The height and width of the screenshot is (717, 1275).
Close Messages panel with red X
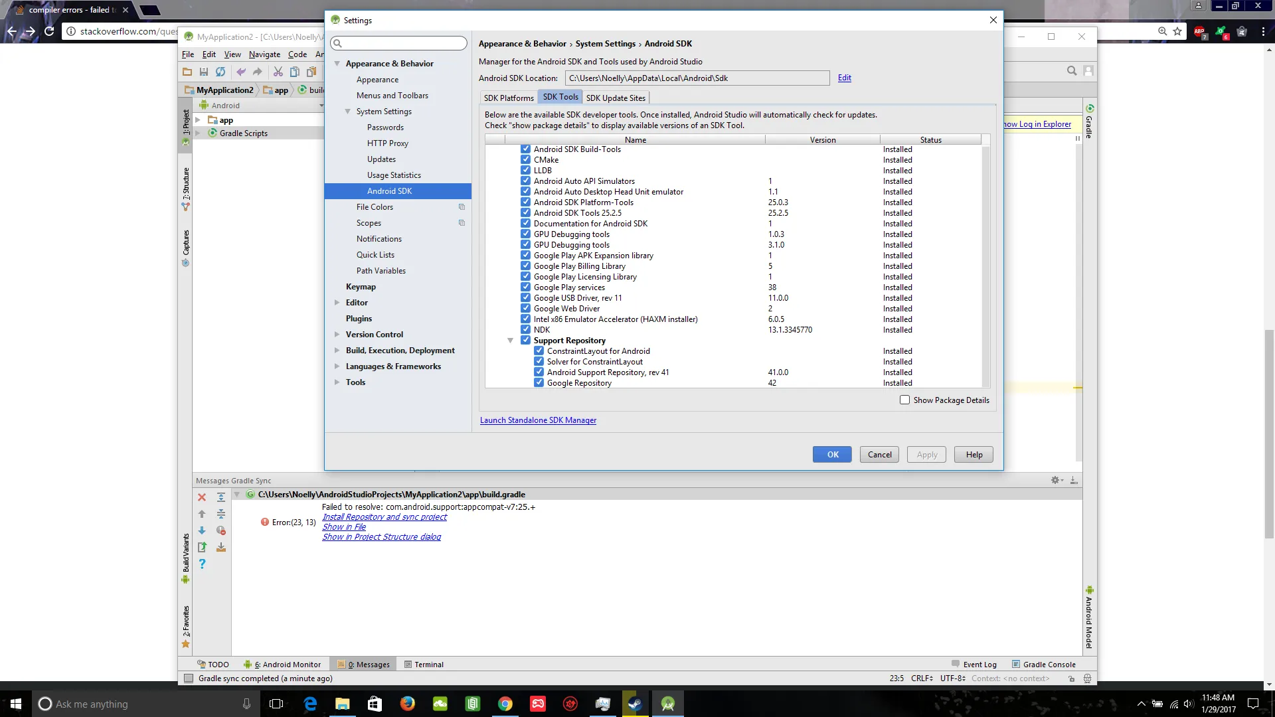pos(202,497)
